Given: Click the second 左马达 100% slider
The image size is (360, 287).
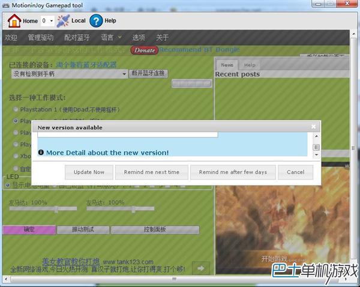Looking at the screenshot, I should 121,209.
